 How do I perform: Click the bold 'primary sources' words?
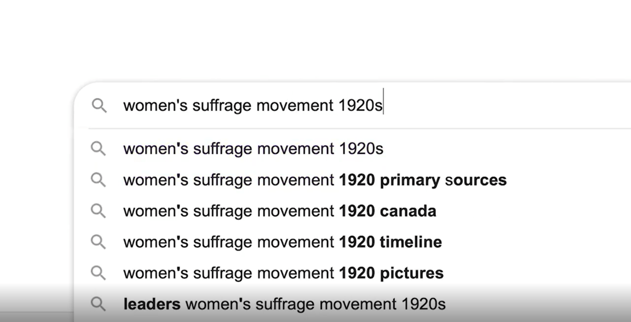click(443, 181)
